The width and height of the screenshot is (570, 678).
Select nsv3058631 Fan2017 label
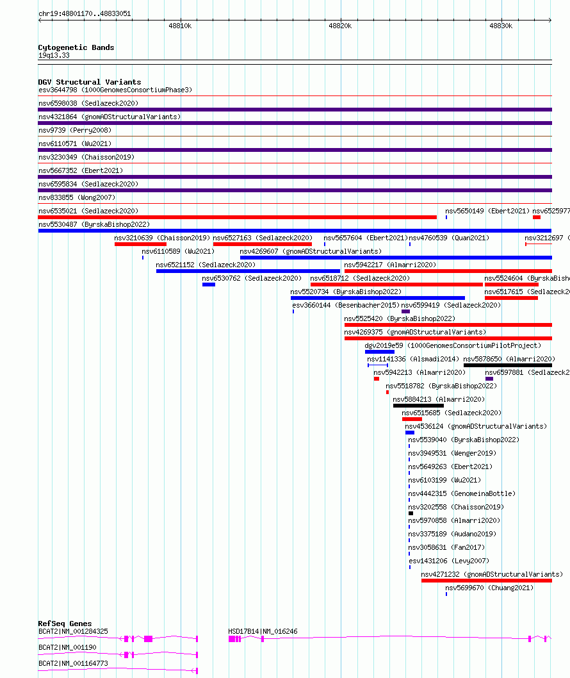tap(446, 547)
